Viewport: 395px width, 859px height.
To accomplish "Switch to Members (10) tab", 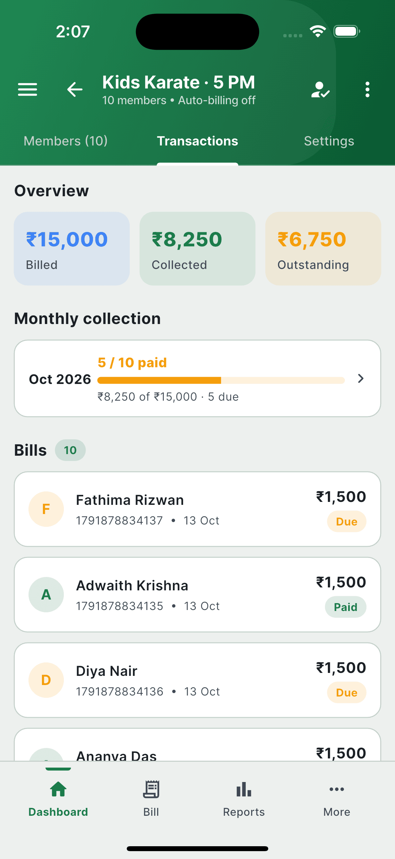I will [66, 141].
